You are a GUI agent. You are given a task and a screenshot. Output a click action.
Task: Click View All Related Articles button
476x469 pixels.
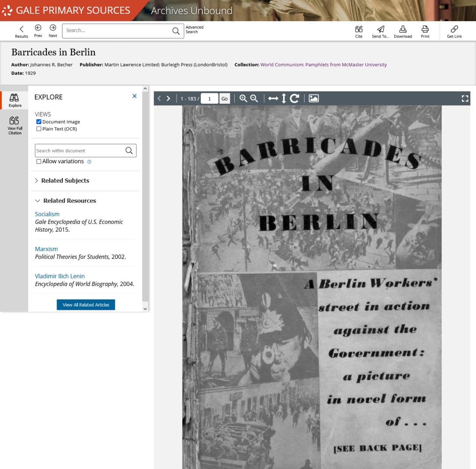coord(86,305)
